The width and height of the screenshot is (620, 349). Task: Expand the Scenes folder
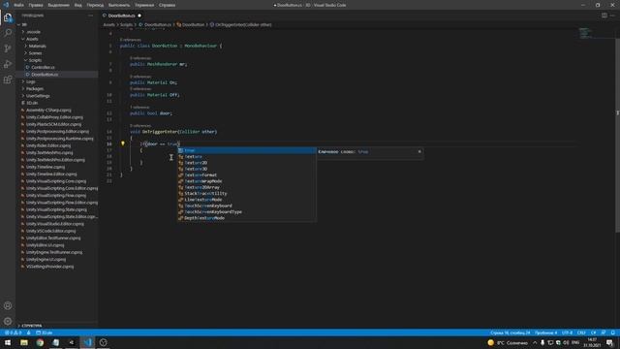pos(35,53)
